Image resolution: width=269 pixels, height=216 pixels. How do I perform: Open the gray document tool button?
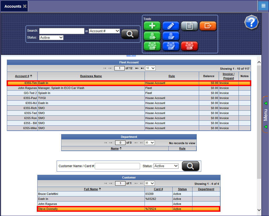(x=189, y=26)
